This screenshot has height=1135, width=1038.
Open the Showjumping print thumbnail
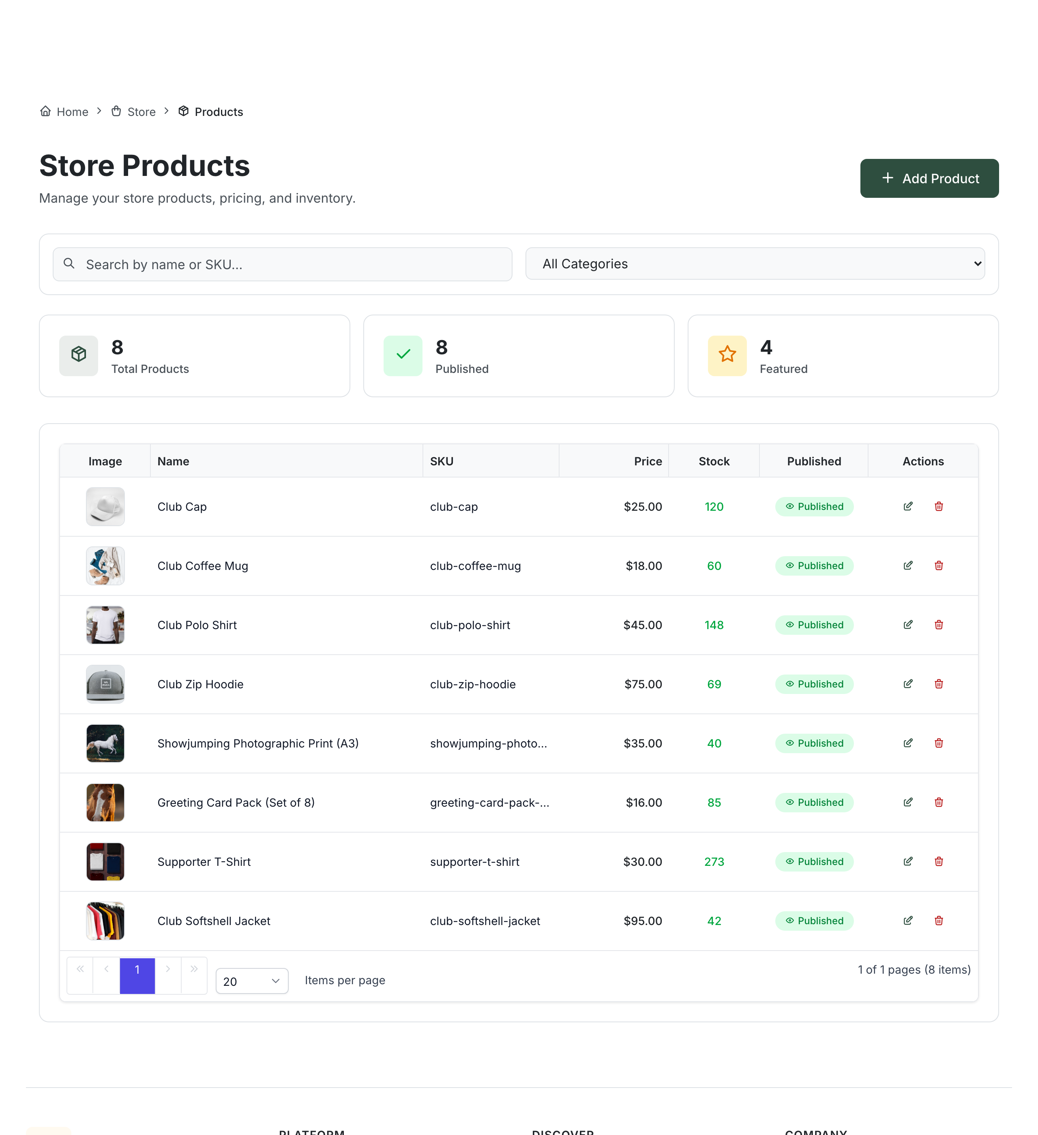pyautogui.click(x=105, y=743)
